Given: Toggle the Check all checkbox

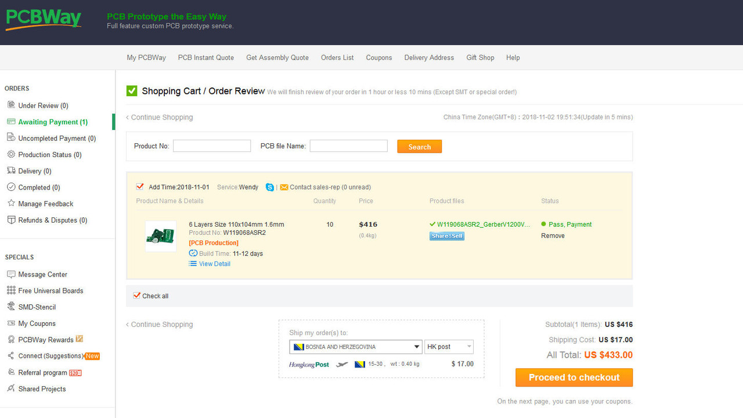Looking at the screenshot, I should point(137,296).
